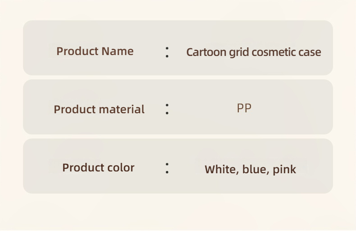Screen dimensions: 356x231
Task: Click the word "cosmetic" in the product name
Action: tap(273, 52)
